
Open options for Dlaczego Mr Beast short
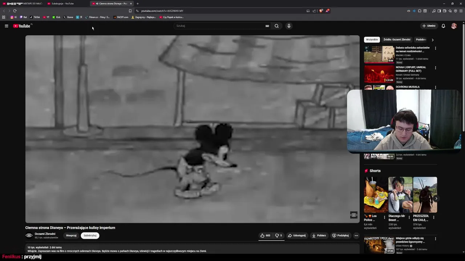coord(409,217)
